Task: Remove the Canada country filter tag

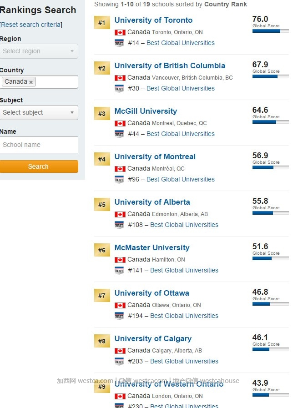Action: click(31, 82)
